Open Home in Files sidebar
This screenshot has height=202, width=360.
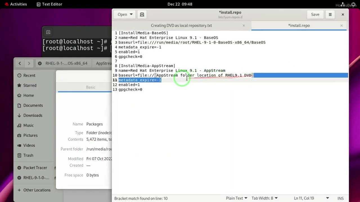coord(29,95)
